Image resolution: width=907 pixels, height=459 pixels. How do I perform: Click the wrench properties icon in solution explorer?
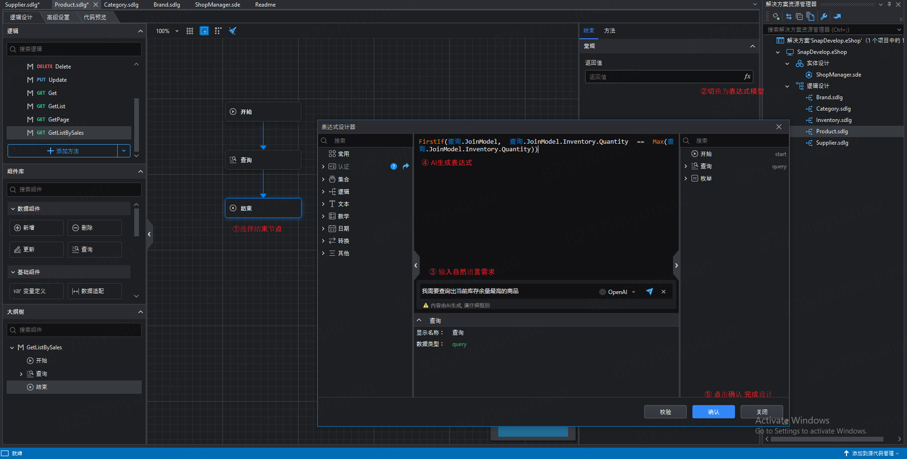(824, 17)
